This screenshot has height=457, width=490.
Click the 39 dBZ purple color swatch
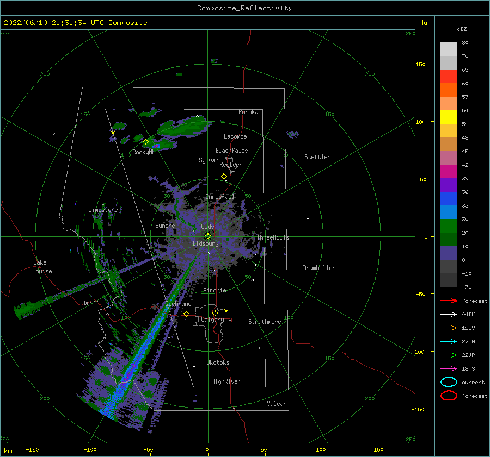[x=449, y=185]
